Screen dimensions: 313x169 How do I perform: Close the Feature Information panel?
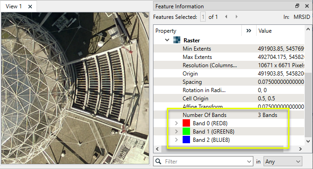tap(307, 6)
